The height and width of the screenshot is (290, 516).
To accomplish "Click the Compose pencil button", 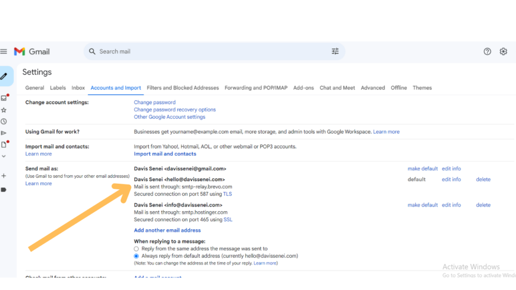I will pos(4,77).
